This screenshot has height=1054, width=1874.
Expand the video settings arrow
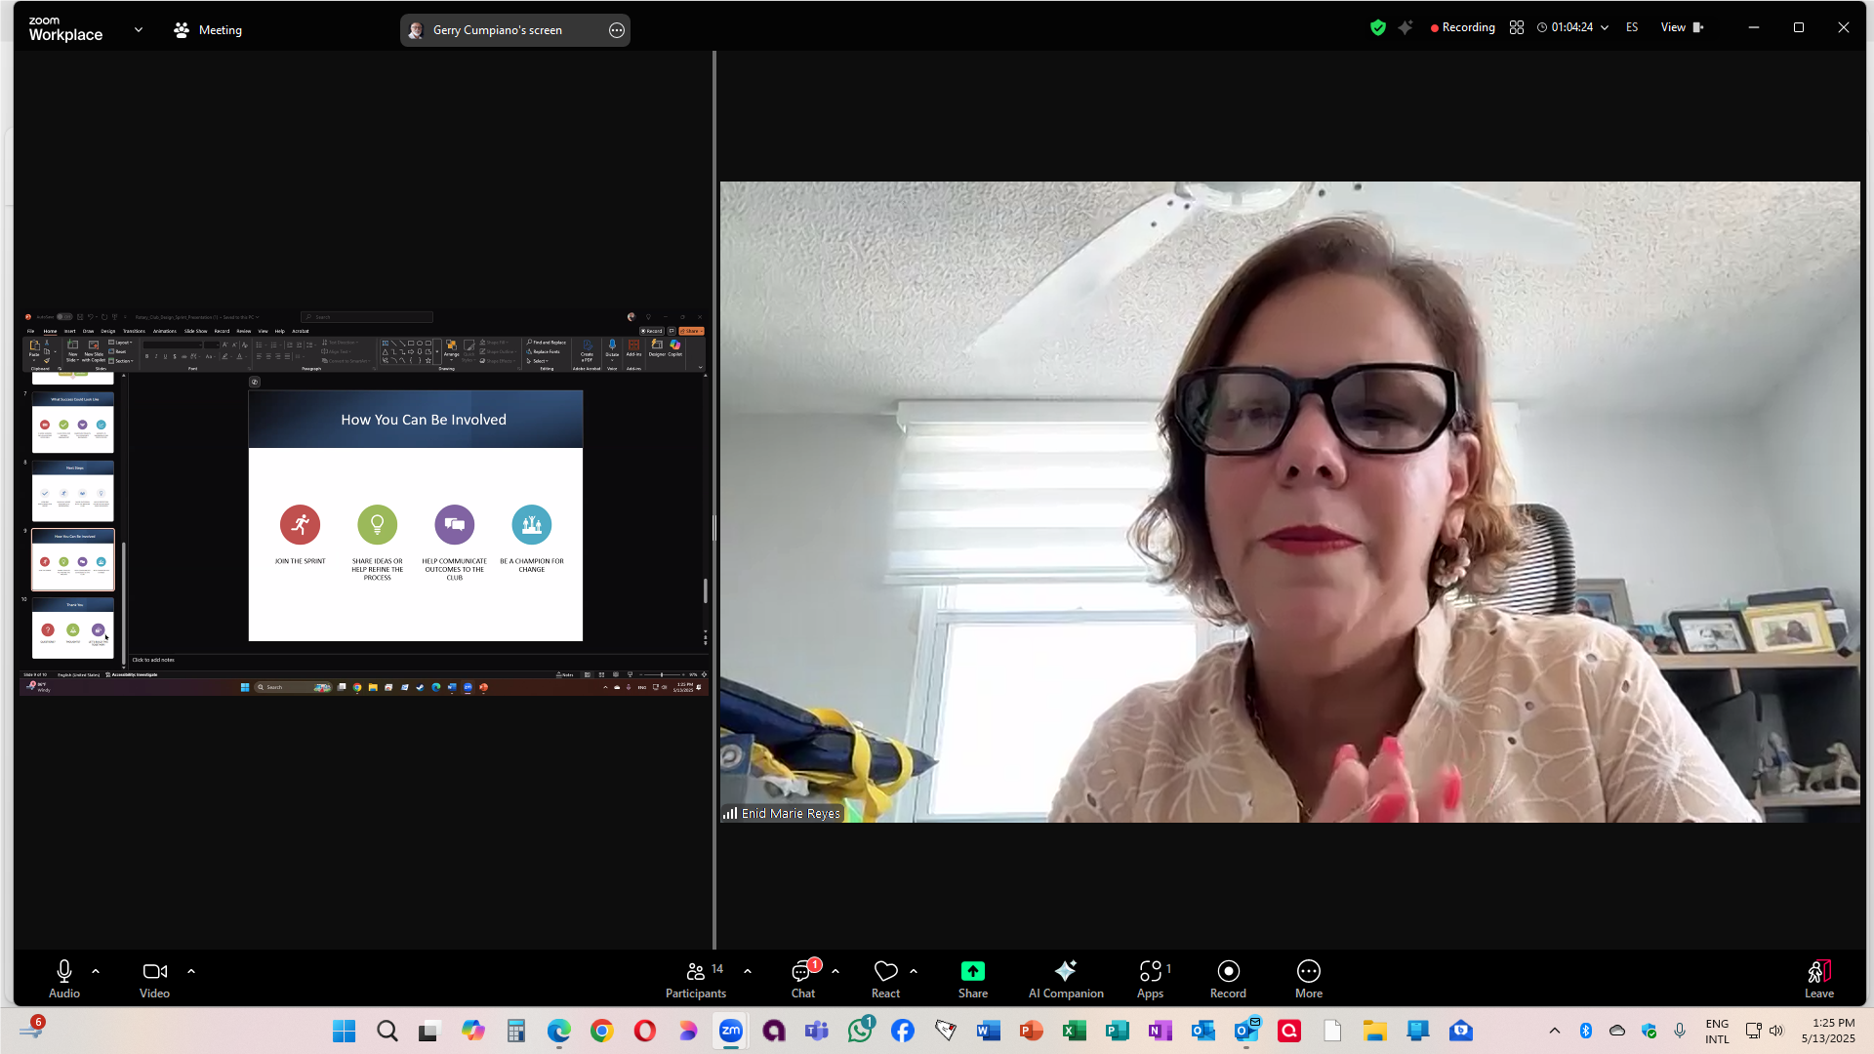click(x=191, y=972)
